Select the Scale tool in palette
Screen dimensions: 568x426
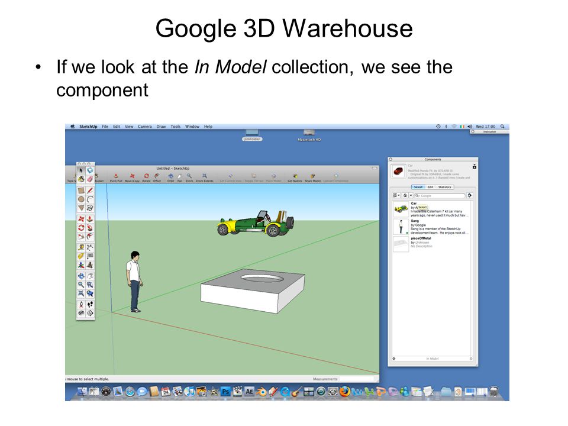click(81, 237)
